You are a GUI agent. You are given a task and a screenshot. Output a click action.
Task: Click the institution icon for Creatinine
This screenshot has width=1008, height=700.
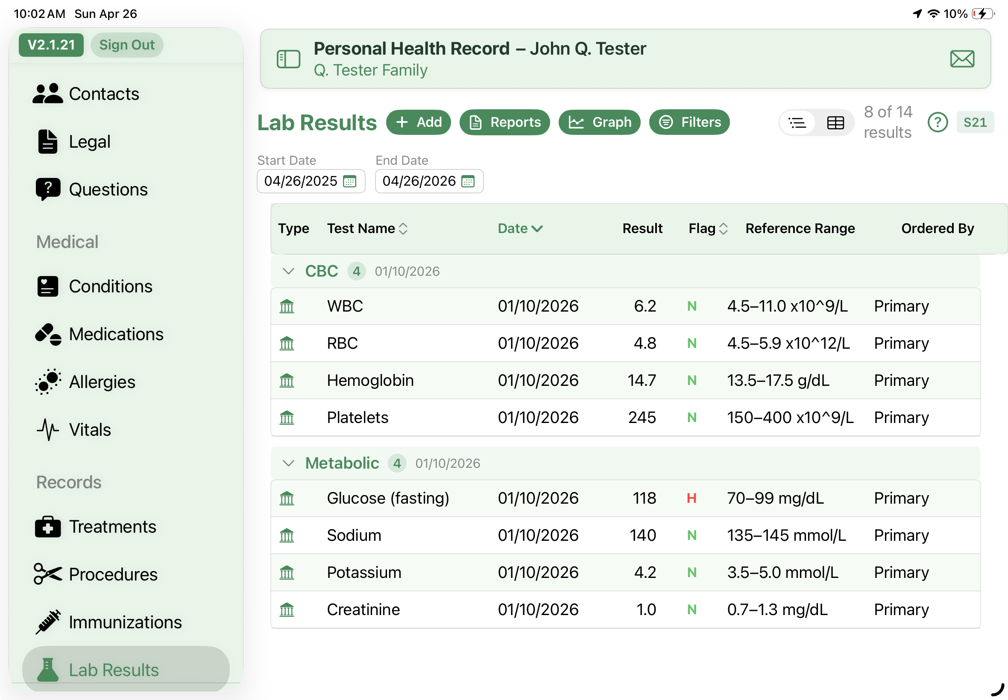point(287,610)
